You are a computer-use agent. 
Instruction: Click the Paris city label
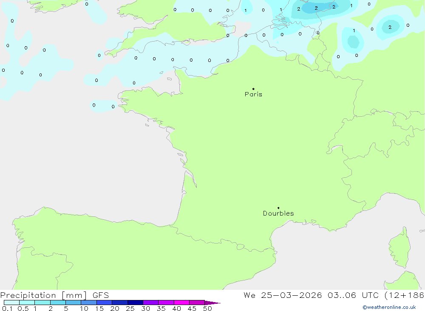point(253,94)
